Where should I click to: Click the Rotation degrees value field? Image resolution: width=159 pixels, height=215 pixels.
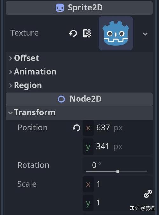(x=118, y=165)
